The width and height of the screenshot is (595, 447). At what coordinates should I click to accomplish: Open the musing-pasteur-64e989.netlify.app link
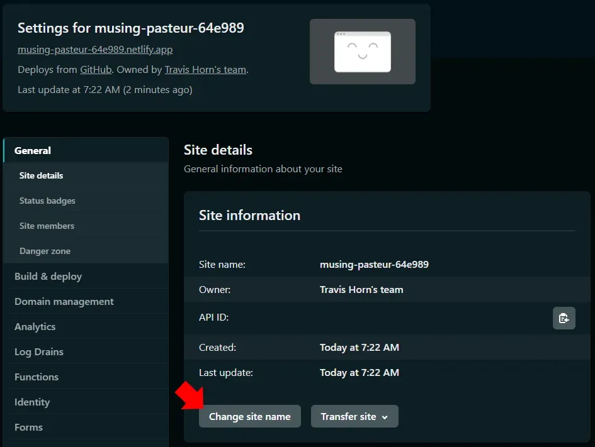95,49
